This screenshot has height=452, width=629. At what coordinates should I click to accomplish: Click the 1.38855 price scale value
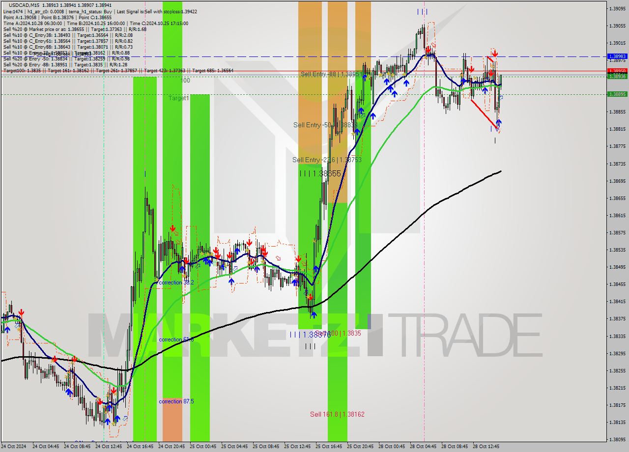(x=617, y=112)
